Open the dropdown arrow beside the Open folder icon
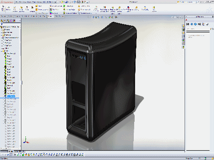Screen dimensions: 214x160 [x=64, y=2]
